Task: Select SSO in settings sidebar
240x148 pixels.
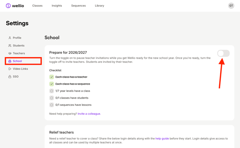Action: [x=16, y=77]
